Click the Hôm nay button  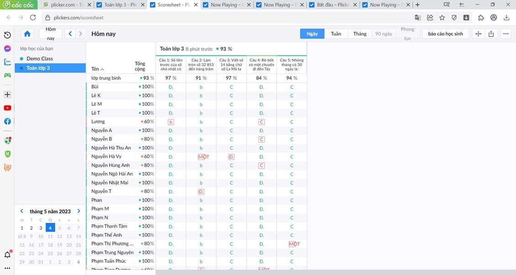click(x=51, y=34)
